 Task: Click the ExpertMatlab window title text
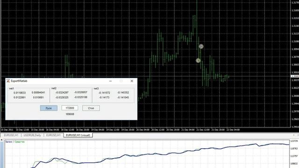click(19, 81)
